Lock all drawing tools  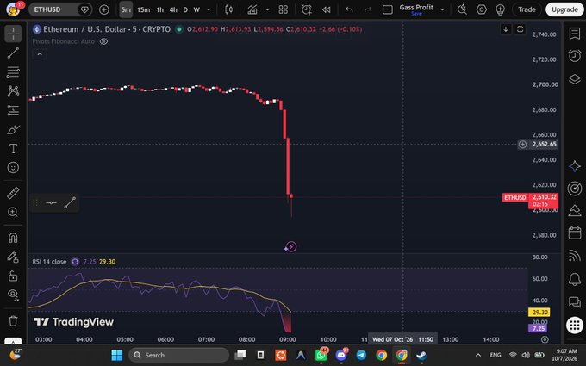coord(13,276)
